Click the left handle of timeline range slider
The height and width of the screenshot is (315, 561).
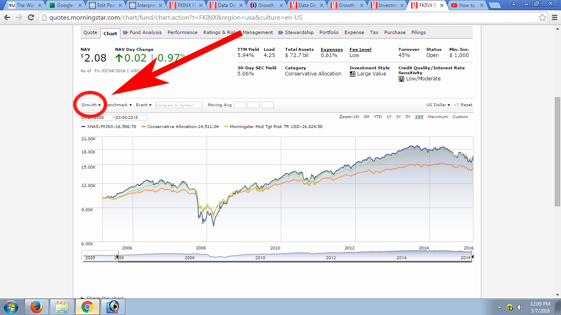118,257
